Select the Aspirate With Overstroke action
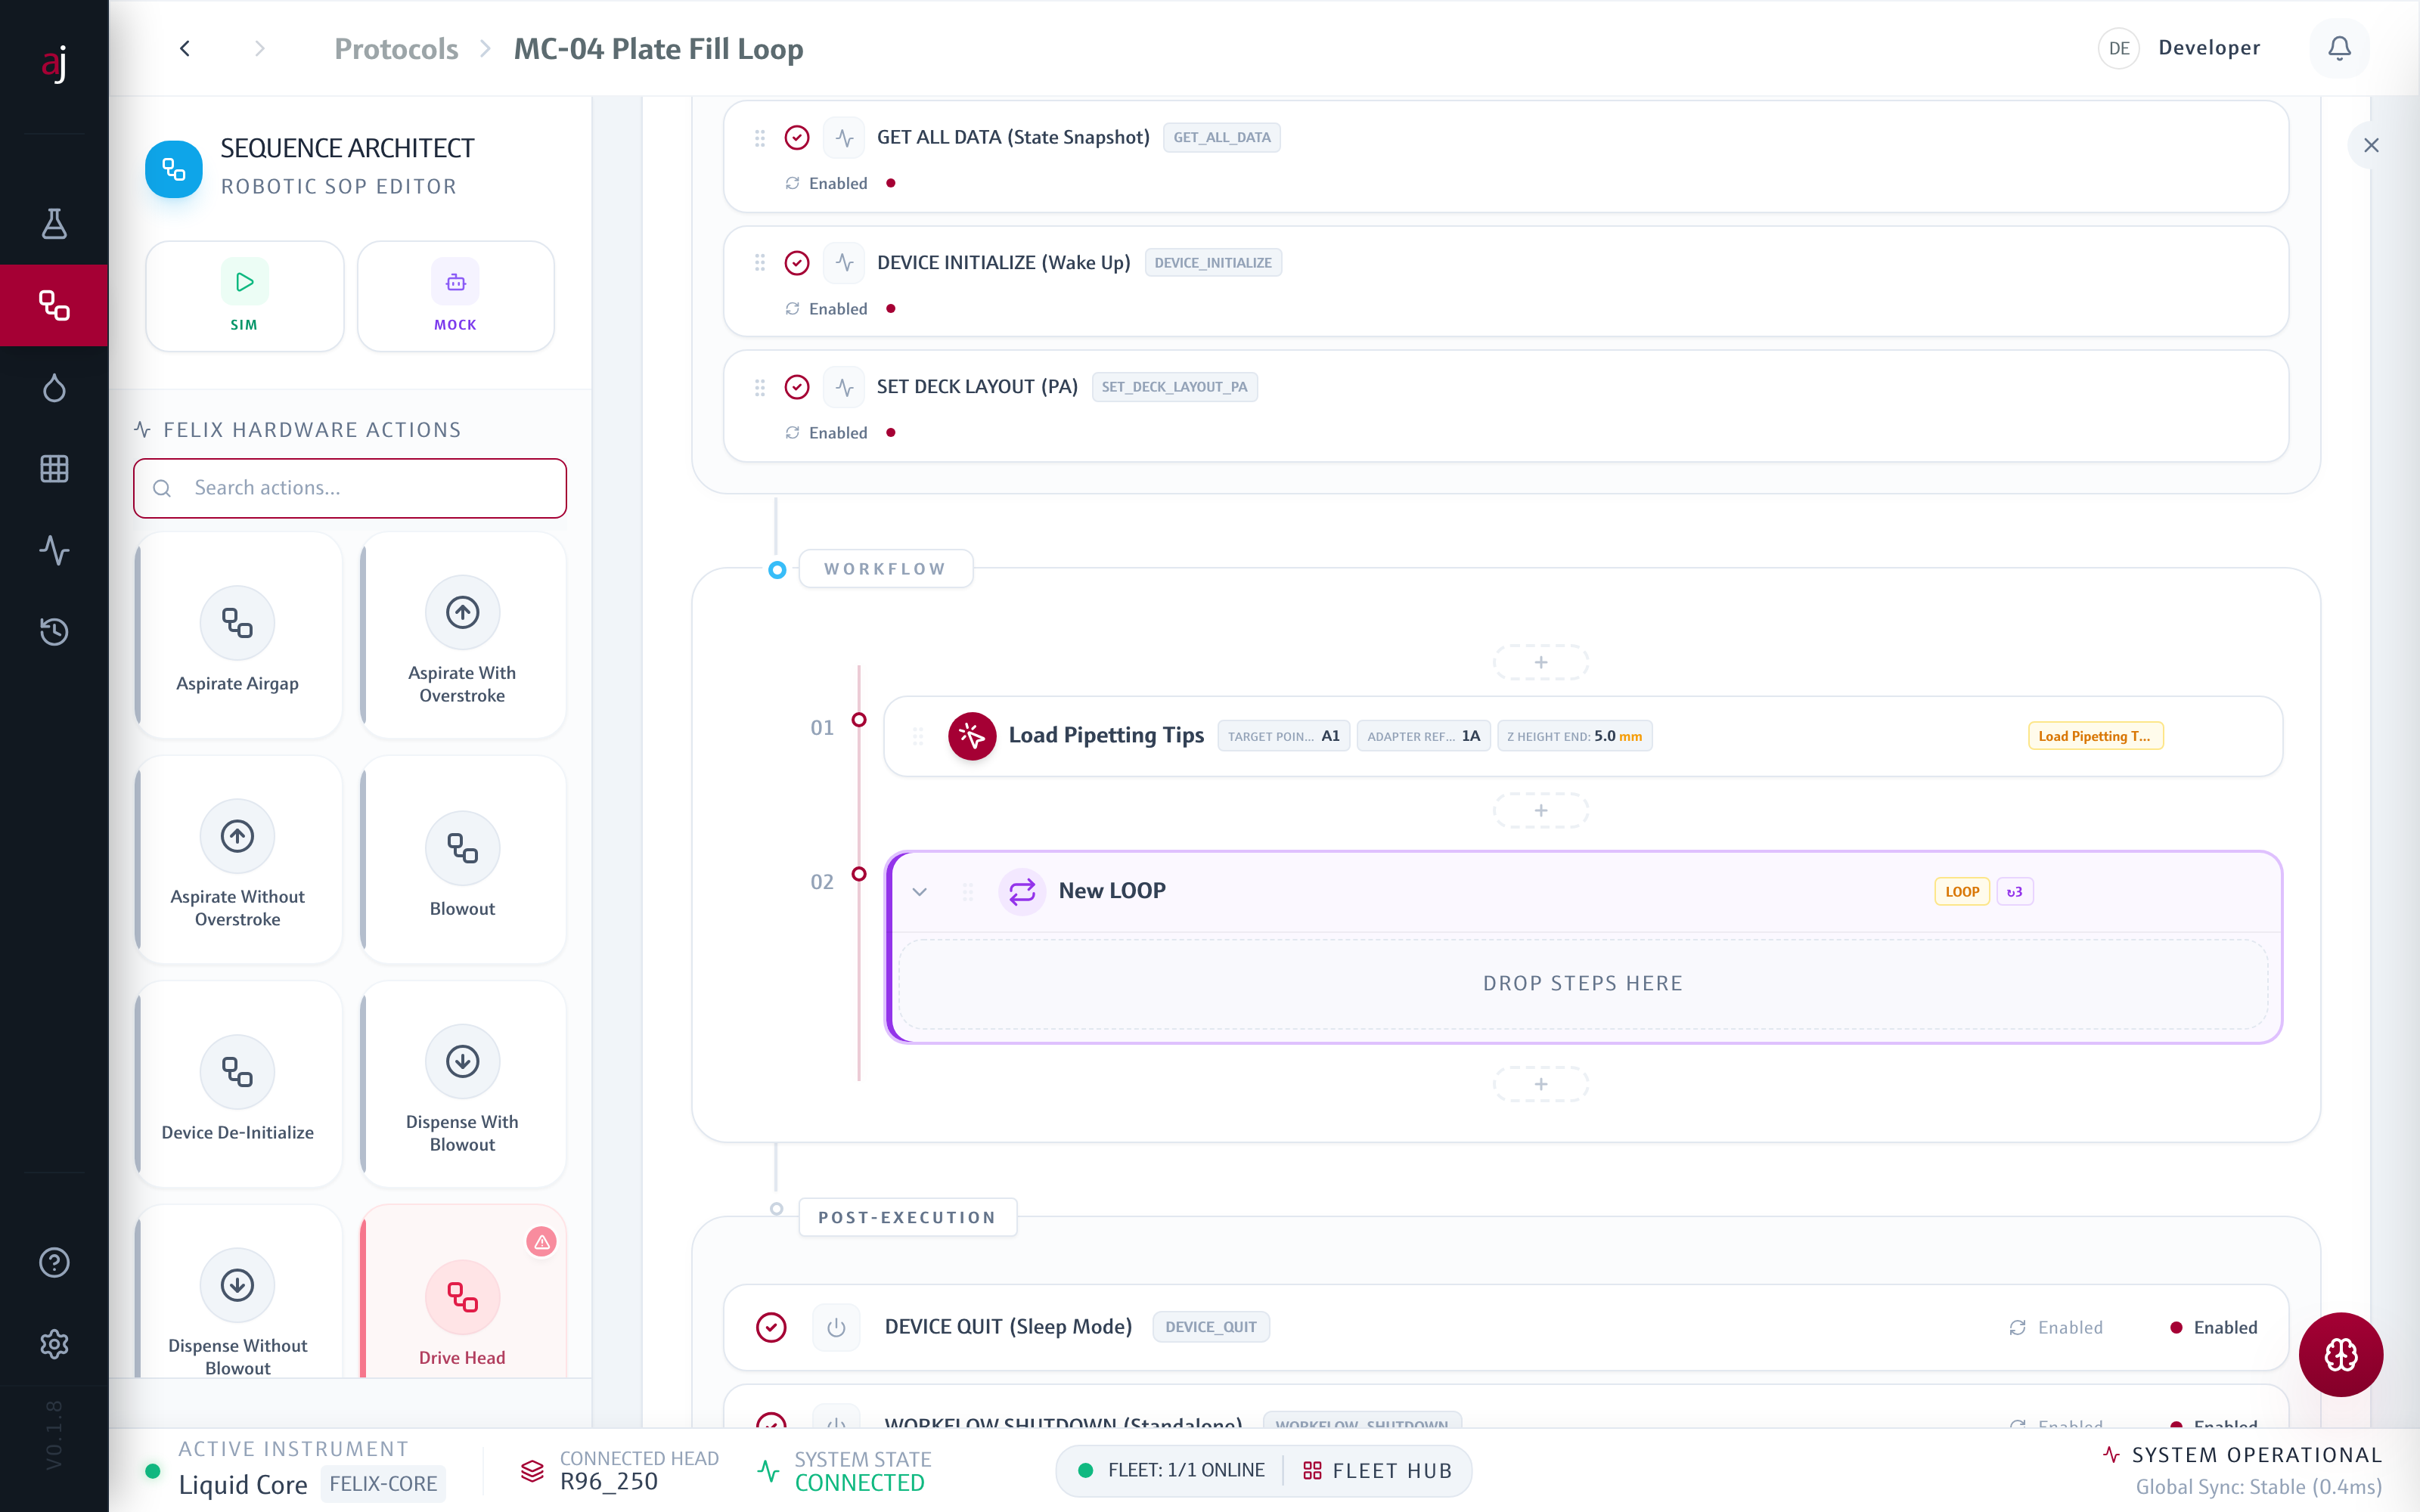This screenshot has width=2420, height=1512. (x=462, y=635)
